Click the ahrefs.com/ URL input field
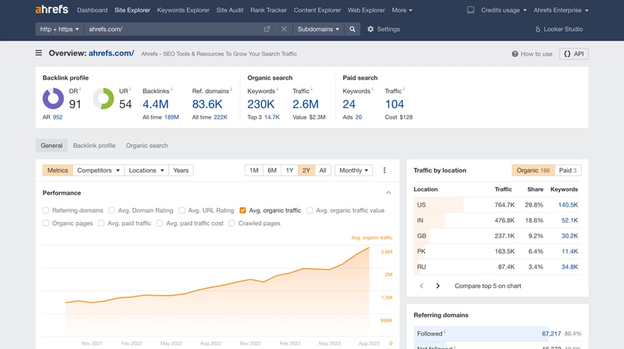 (173, 29)
